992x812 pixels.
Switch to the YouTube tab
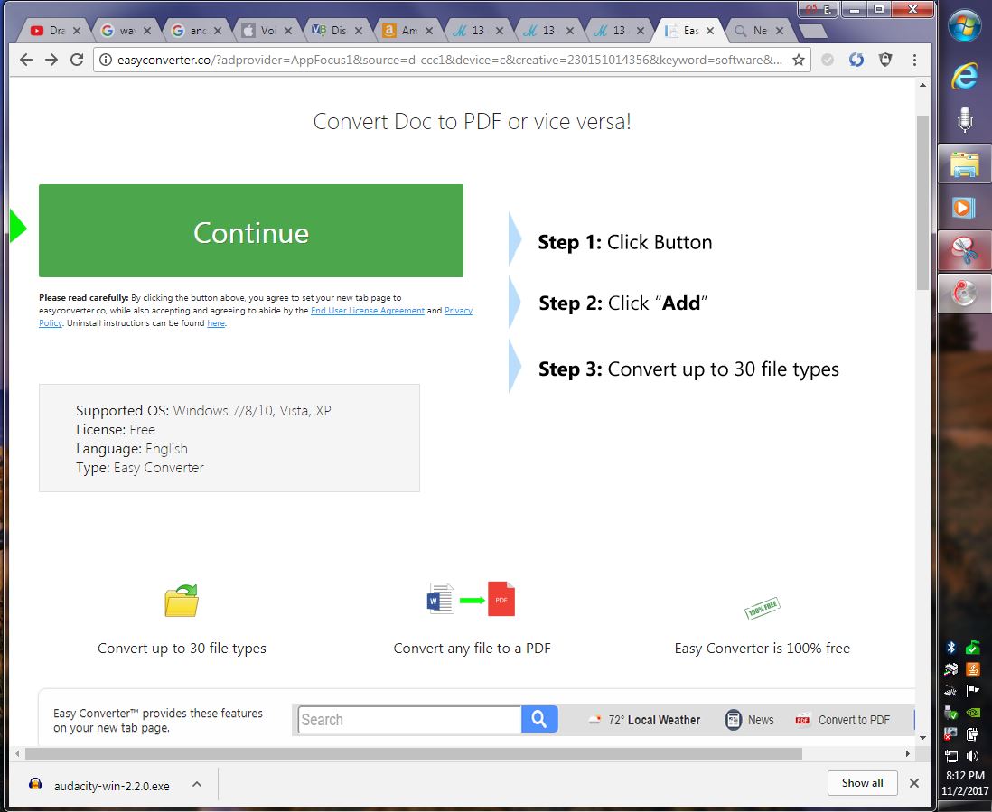point(54,31)
